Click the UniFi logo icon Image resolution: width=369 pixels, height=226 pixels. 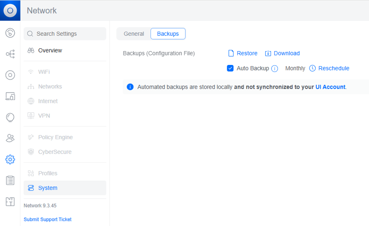tap(10, 10)
